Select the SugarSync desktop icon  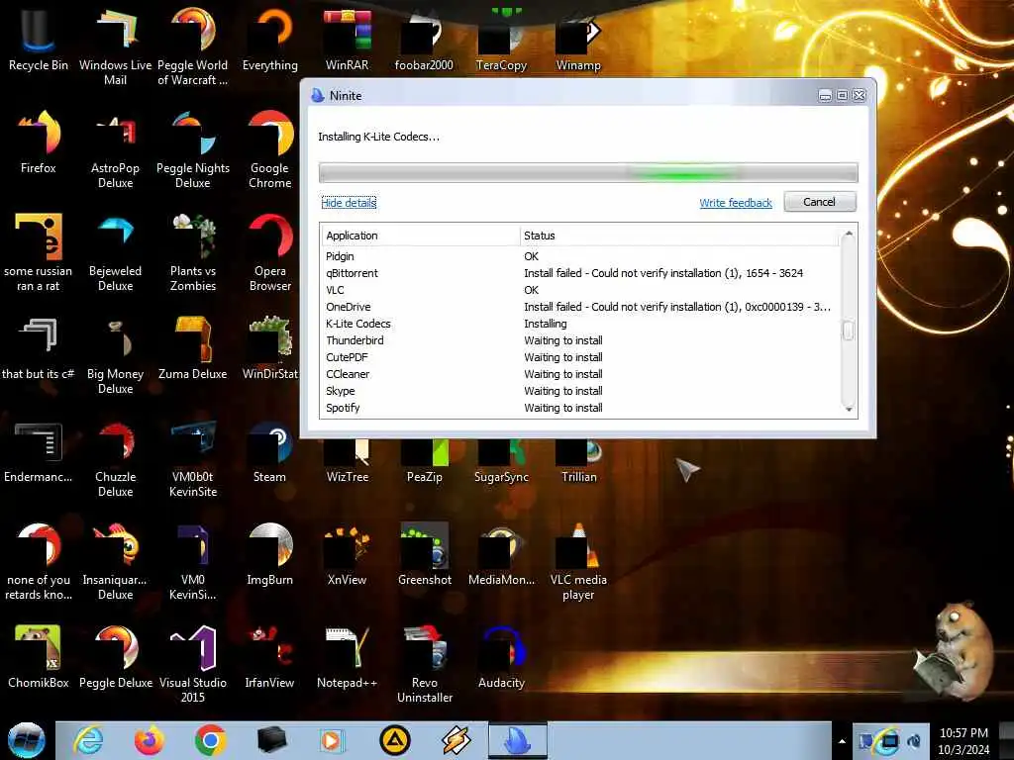(501, 460)
